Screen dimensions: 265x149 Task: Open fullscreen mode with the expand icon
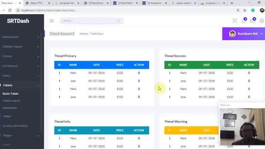(235, 21)
